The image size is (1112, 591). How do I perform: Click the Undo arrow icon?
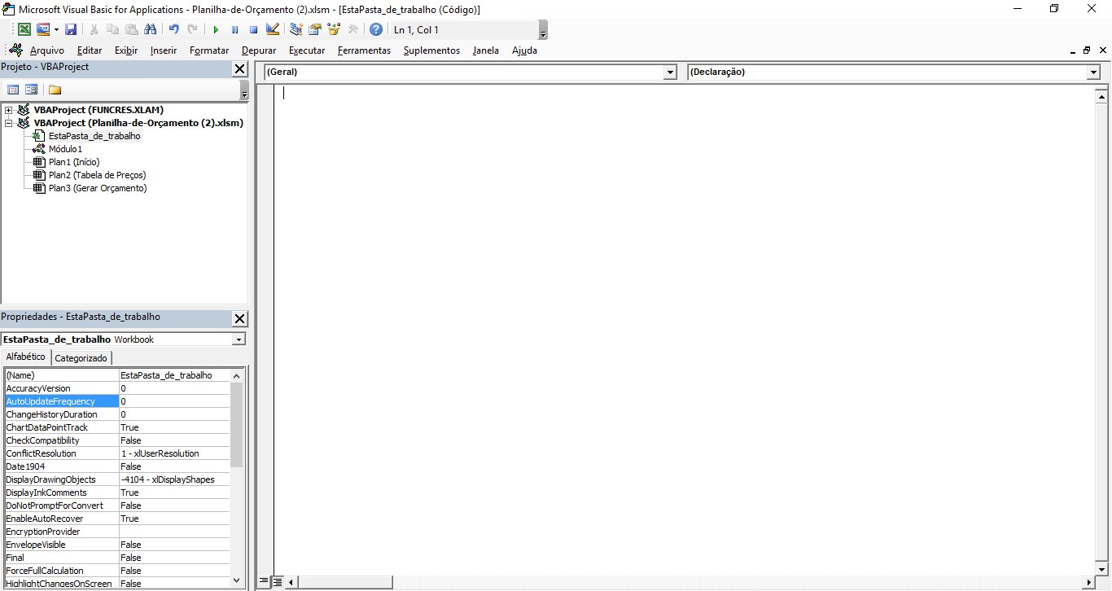(x=173, y=29)
